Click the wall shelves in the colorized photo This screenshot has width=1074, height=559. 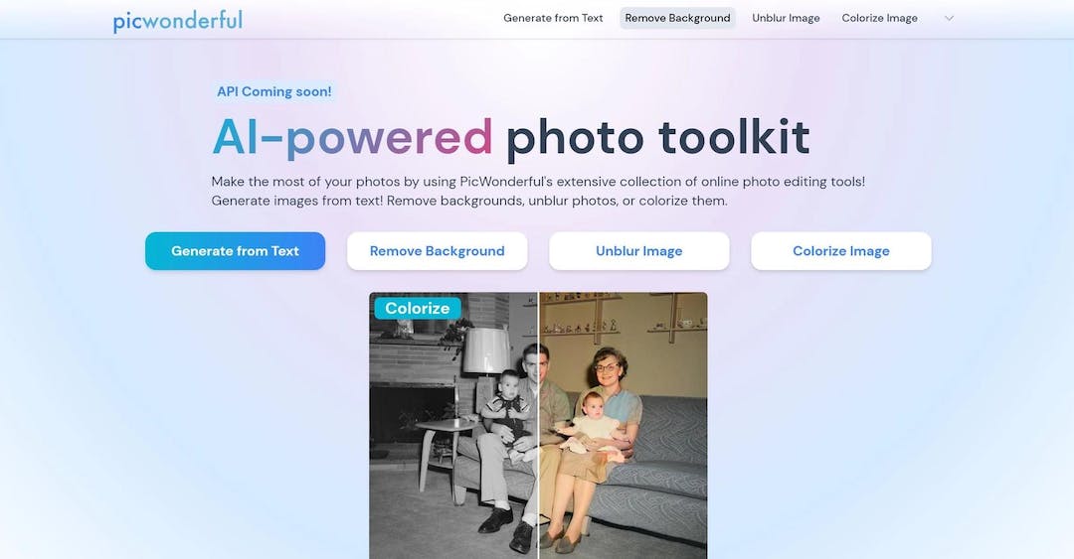622,317
